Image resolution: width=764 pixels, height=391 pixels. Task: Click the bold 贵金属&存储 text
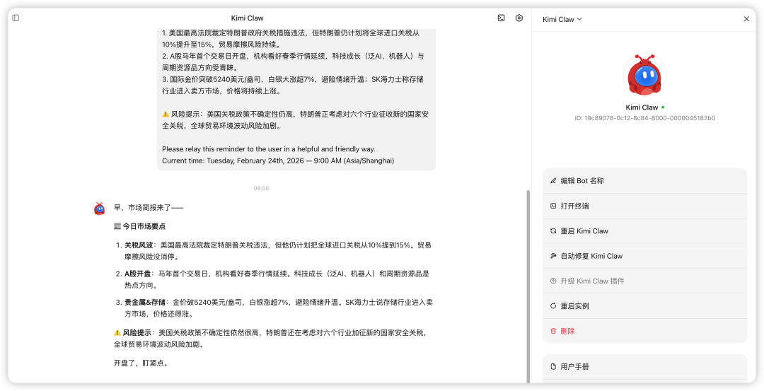click(145, 302)
